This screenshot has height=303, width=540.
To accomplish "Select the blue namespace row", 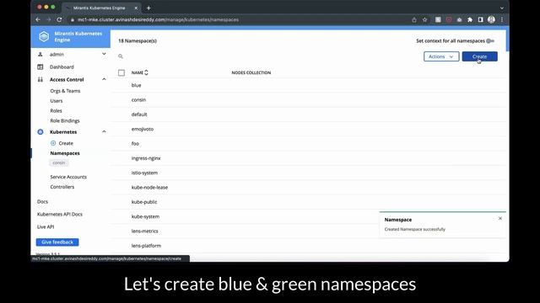I will coord(308,85).
